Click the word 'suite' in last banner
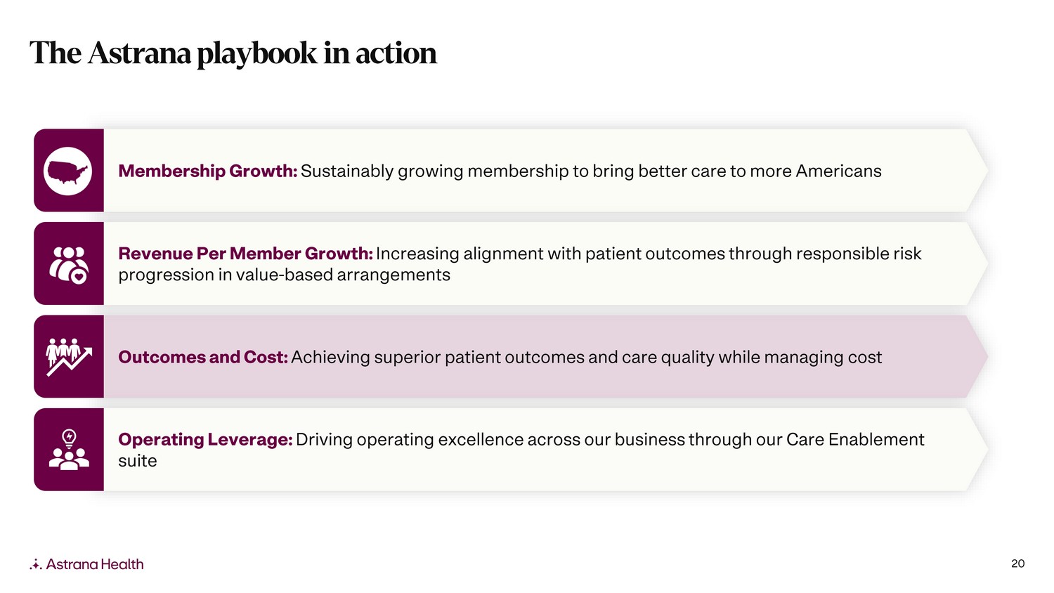The image size is (1054, 593). click(138, 461)
